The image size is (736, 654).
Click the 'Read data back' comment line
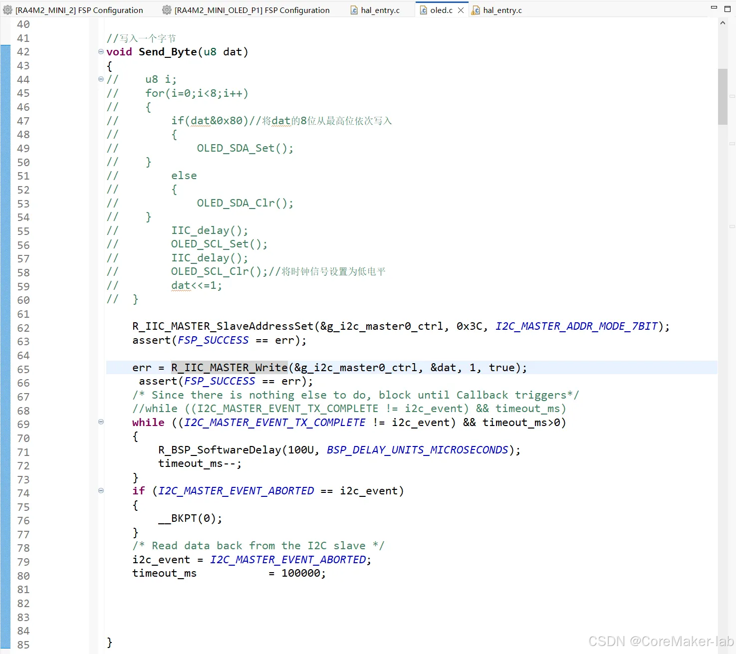coord(258,546)
